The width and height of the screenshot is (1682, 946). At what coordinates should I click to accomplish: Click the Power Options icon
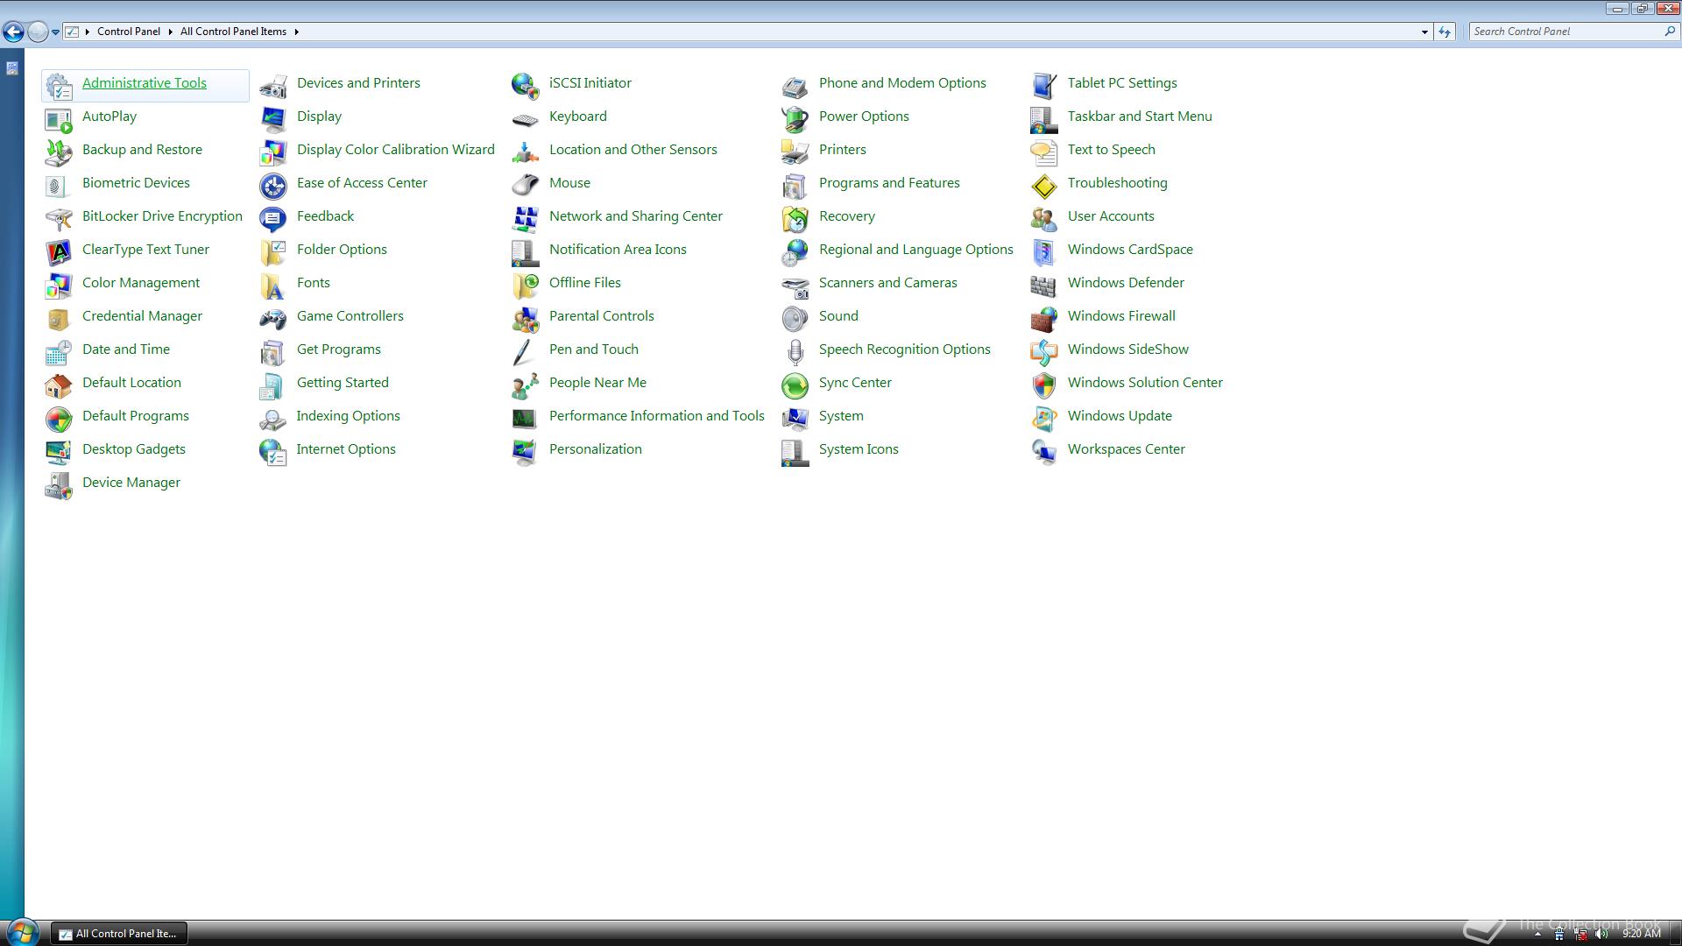coord(795,119)
